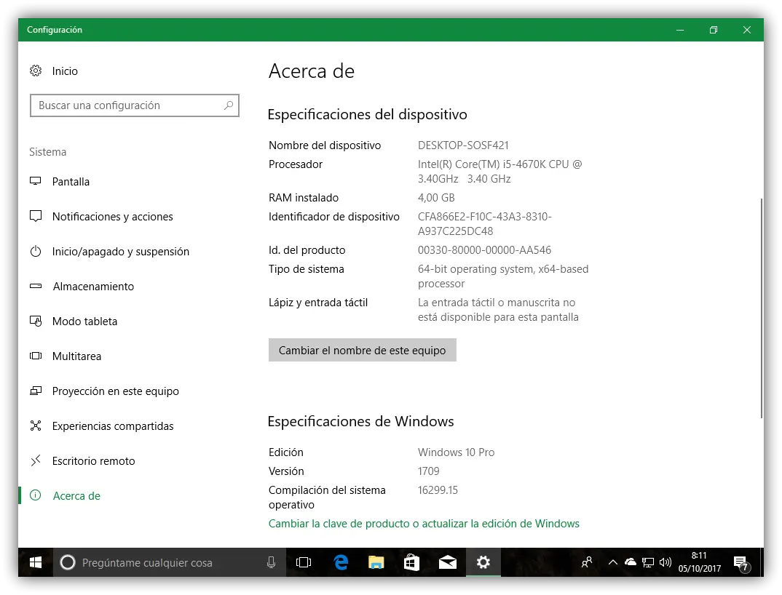Open Inicio/apagado y suspensión settings
Viewport: 782px width, 595px height.
tap(121, 251)
